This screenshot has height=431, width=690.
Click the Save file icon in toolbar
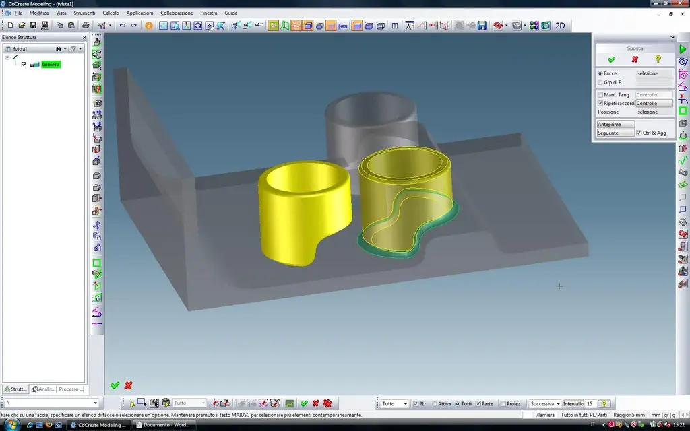click(33, 26)
